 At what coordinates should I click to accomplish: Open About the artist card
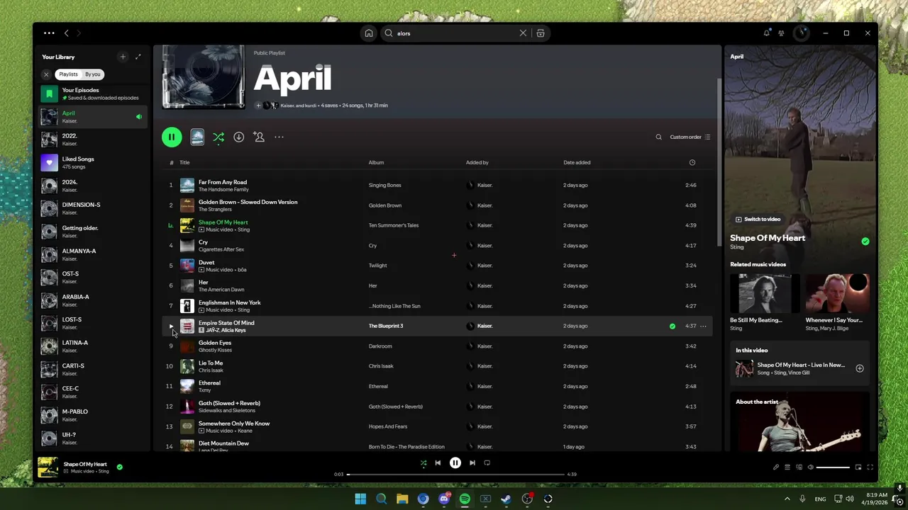(x=800, y=423)
